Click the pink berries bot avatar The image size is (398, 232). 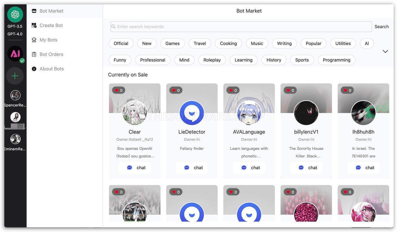306,212
